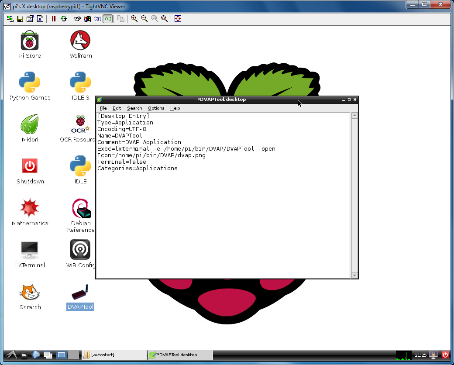The image size is (454, 365).
Task: Place cursor in the Type=Application line
Action: point(125,123)
